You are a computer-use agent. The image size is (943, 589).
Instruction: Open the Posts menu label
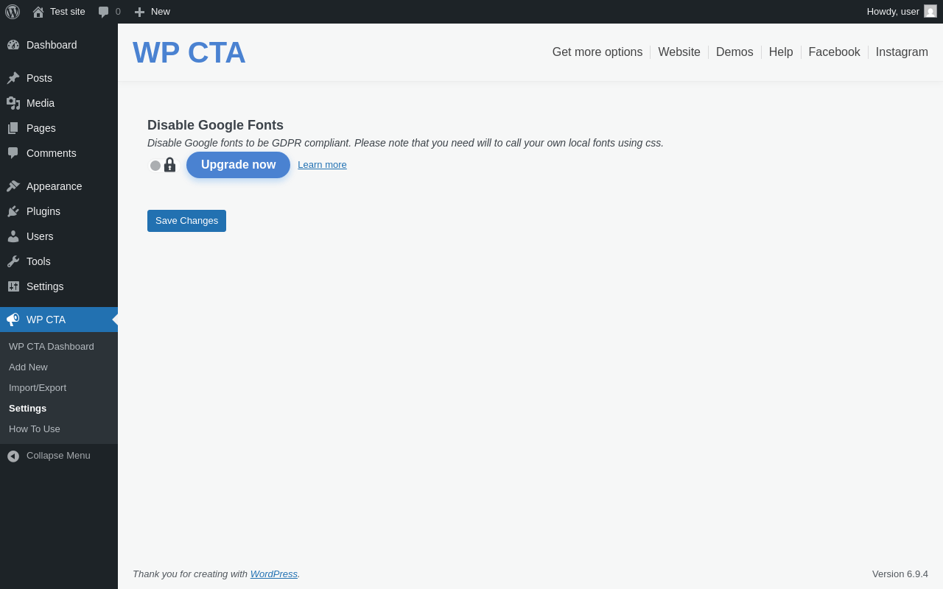pos(39,78)
